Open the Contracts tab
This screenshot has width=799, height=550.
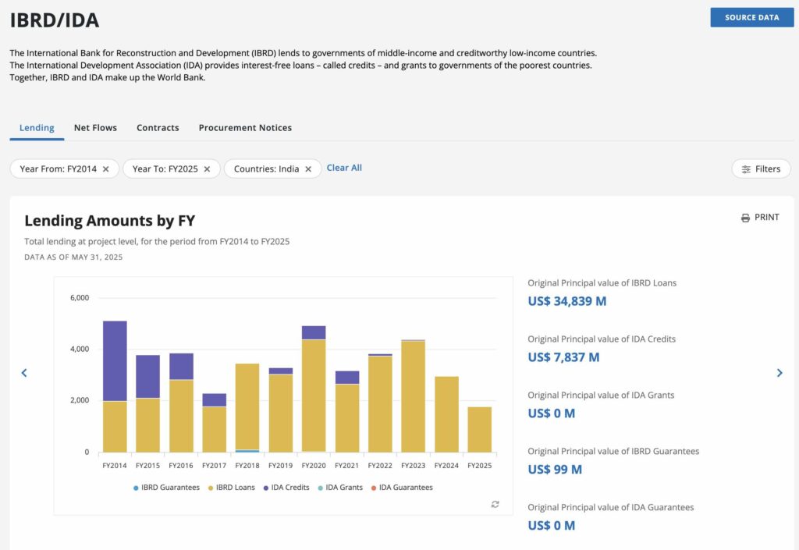click(x=158, y=128)
